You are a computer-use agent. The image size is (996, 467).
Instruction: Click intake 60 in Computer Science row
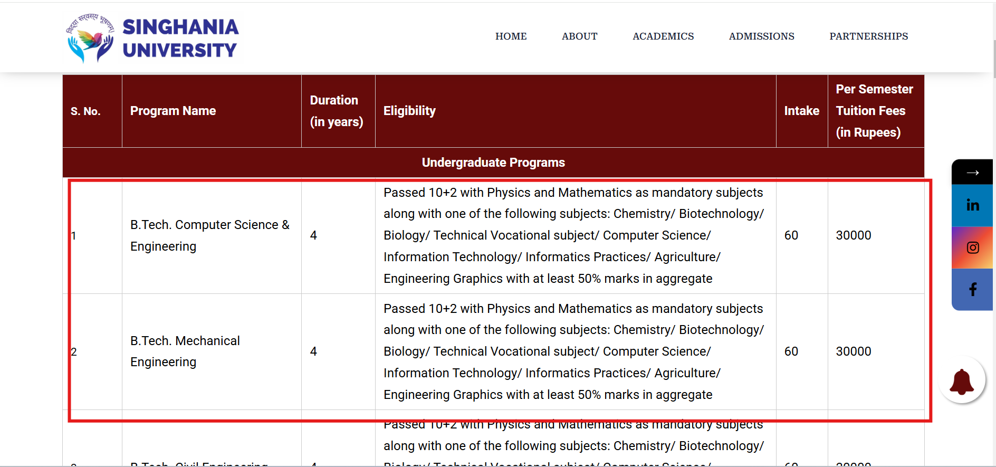tap(791, 235)
